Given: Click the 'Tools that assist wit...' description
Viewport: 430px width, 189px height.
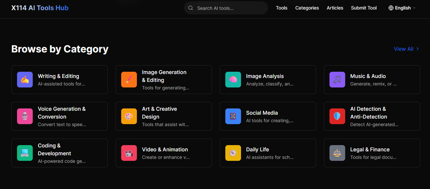Looking at the screenshot, I should (x=165, y=124).
